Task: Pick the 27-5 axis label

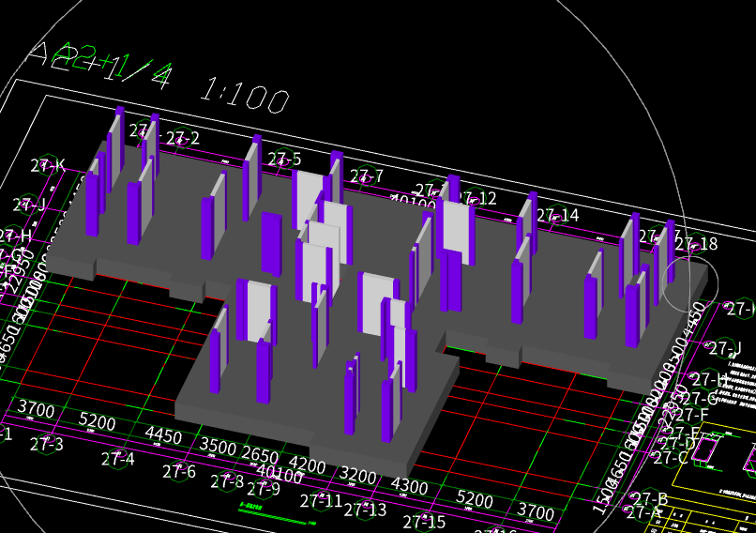Action: (x=284, y=159)
